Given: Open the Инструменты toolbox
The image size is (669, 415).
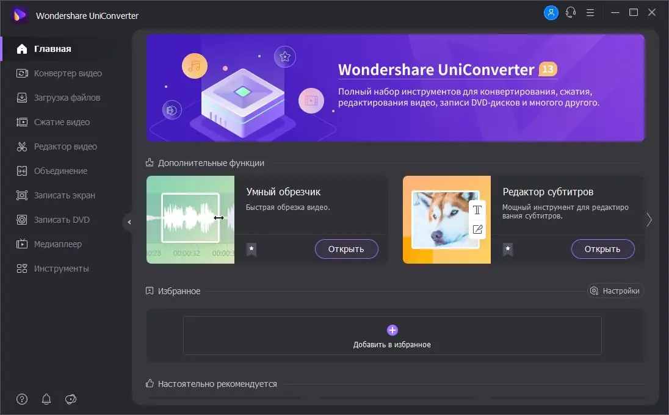Looking at the screenshot, I should [59, 269].
